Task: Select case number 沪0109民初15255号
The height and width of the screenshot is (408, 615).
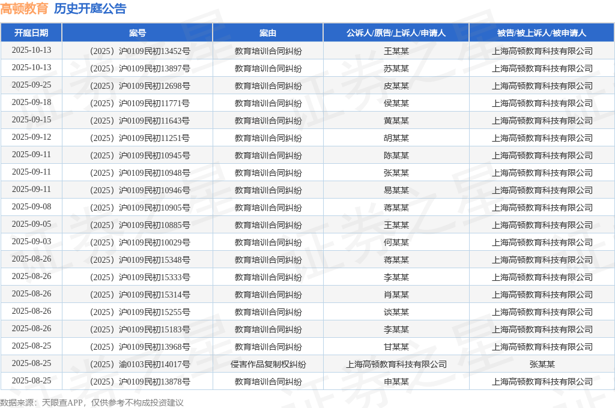Action: click(154, 313)
